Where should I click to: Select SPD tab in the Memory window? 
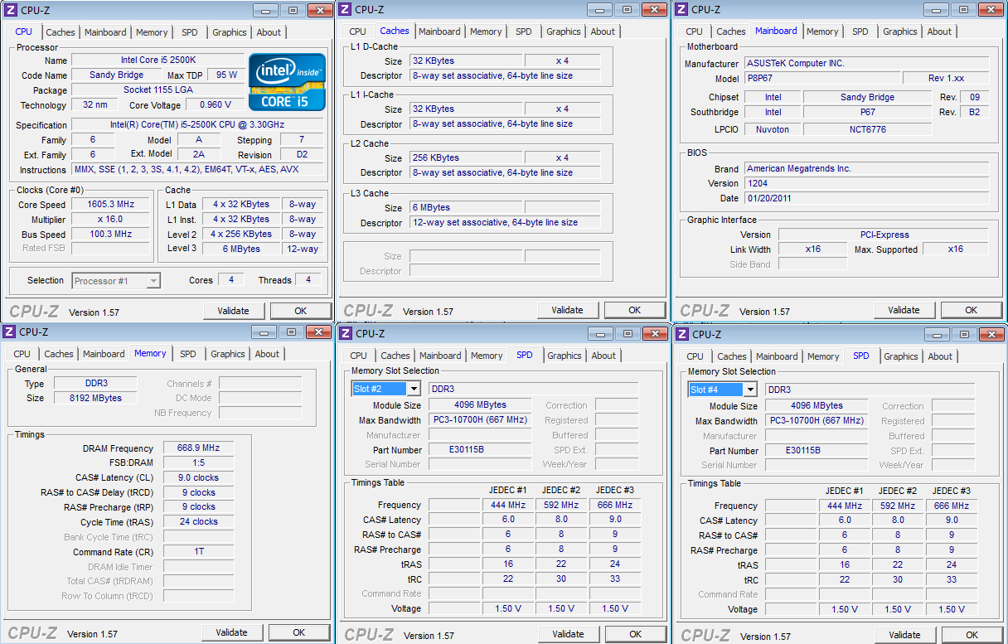[x=188, y=354]
